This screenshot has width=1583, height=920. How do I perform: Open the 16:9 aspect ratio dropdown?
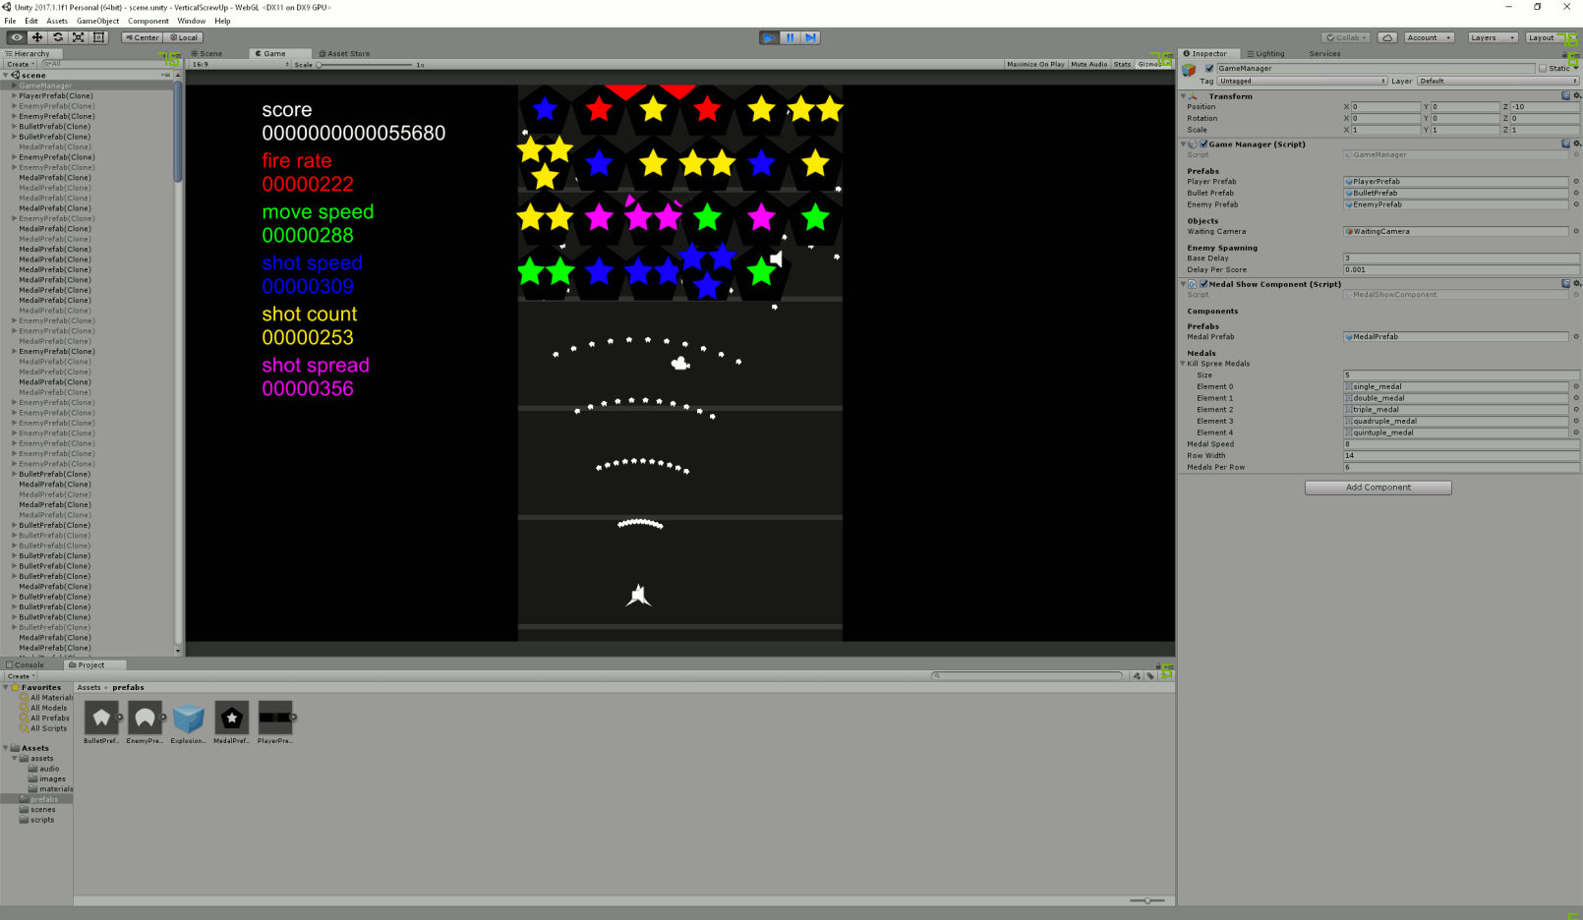pos(241,65)
